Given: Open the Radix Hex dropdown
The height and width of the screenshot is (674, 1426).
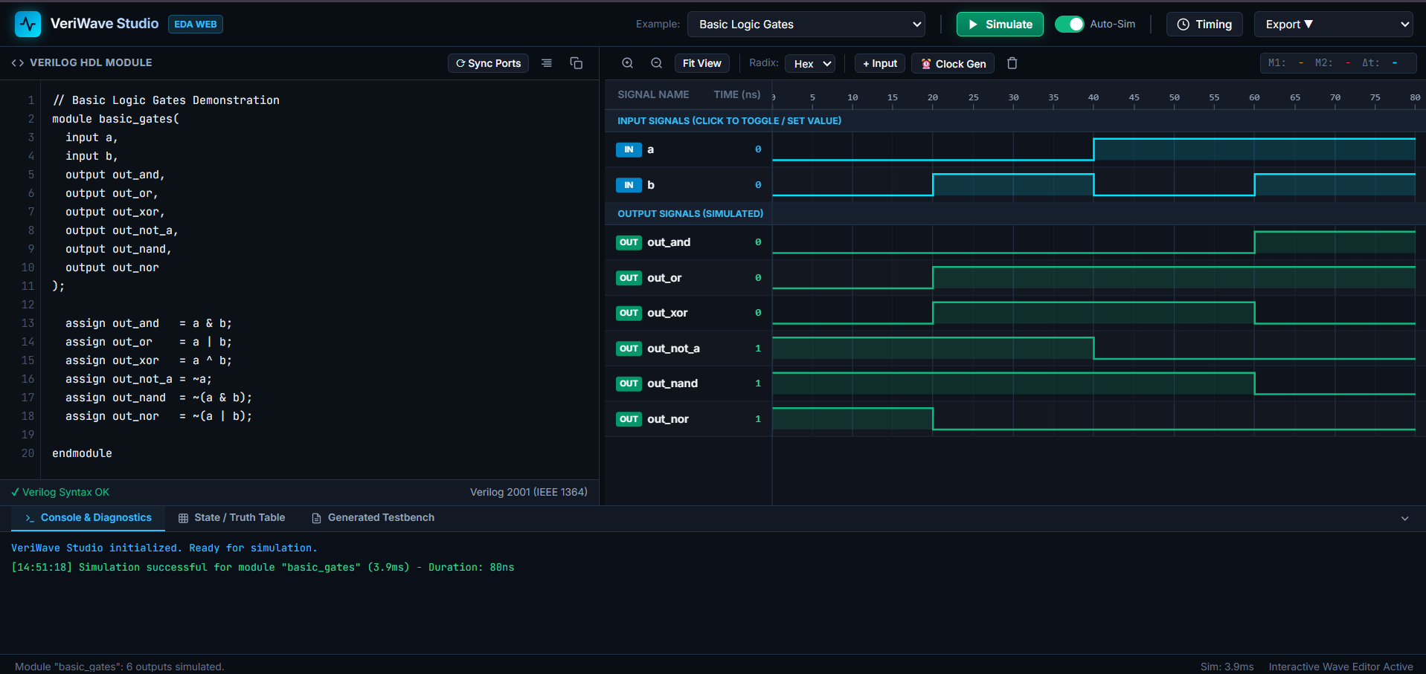Looking at the screenshot, I should (810, 64).
